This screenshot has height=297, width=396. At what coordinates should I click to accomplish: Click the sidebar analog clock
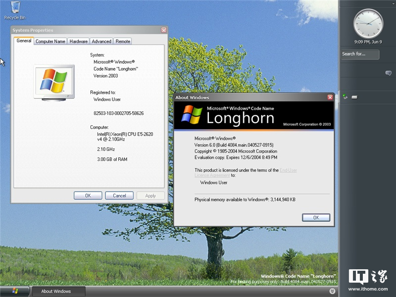[x=368, y=23]
